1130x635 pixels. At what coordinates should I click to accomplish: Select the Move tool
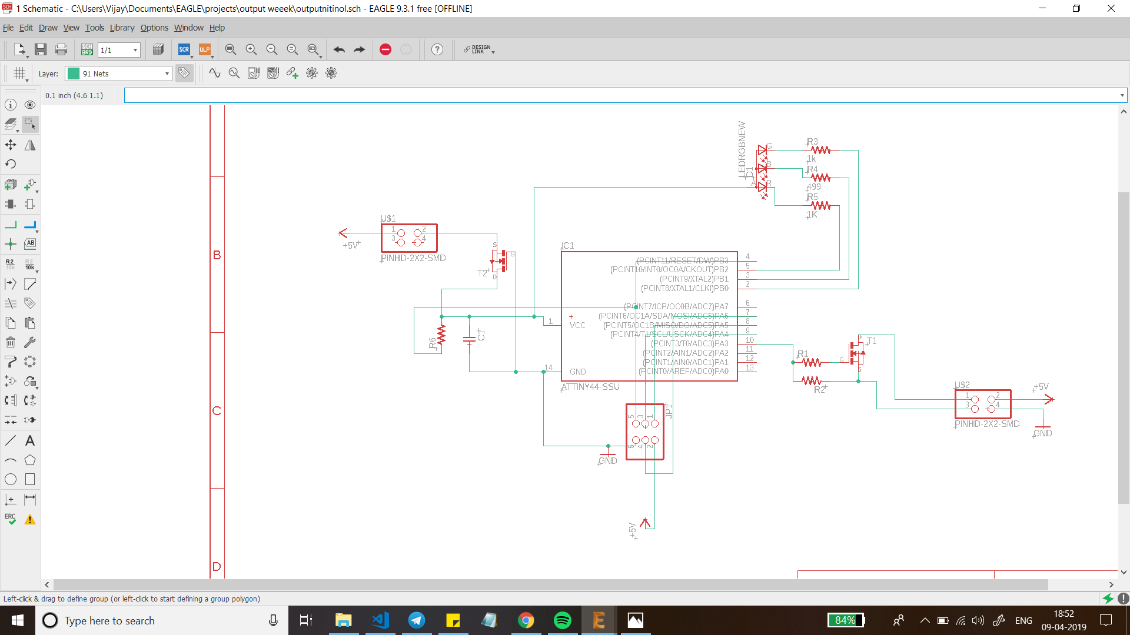tap(11, 145)
